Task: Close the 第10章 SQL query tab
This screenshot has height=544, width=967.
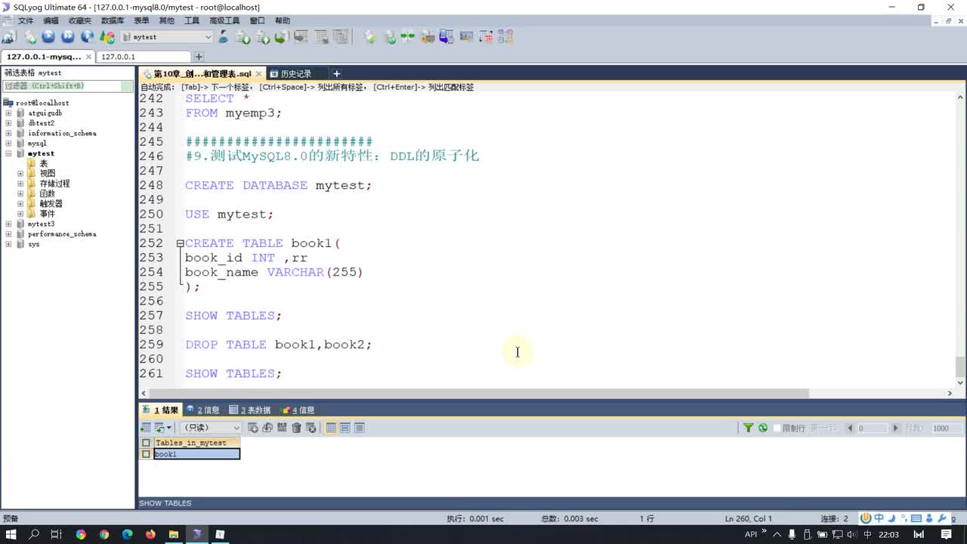Action: click(259, 73)
